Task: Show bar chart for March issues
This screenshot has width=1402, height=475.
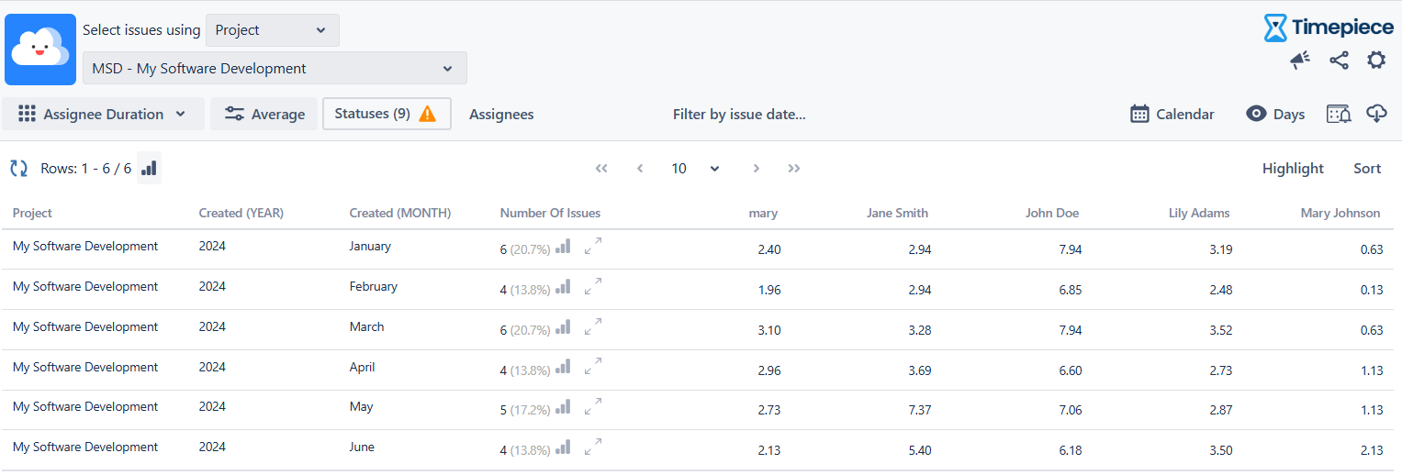Action: click(564, 327)
